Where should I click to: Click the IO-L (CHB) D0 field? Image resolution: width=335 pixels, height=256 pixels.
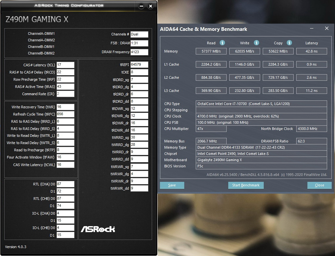(65, 227)
